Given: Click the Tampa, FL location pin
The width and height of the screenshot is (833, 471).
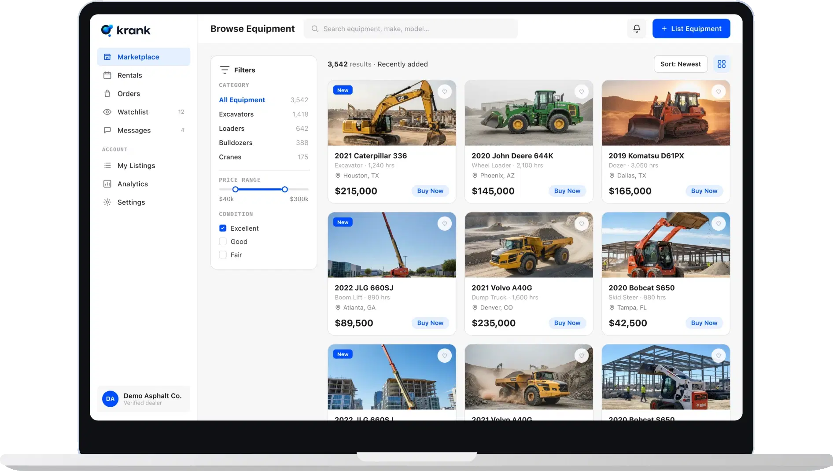Looking at the screenshot, I should pos(612,308).
